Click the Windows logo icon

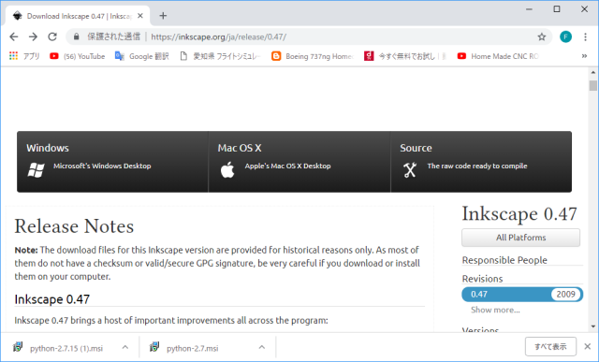point(36,170)
